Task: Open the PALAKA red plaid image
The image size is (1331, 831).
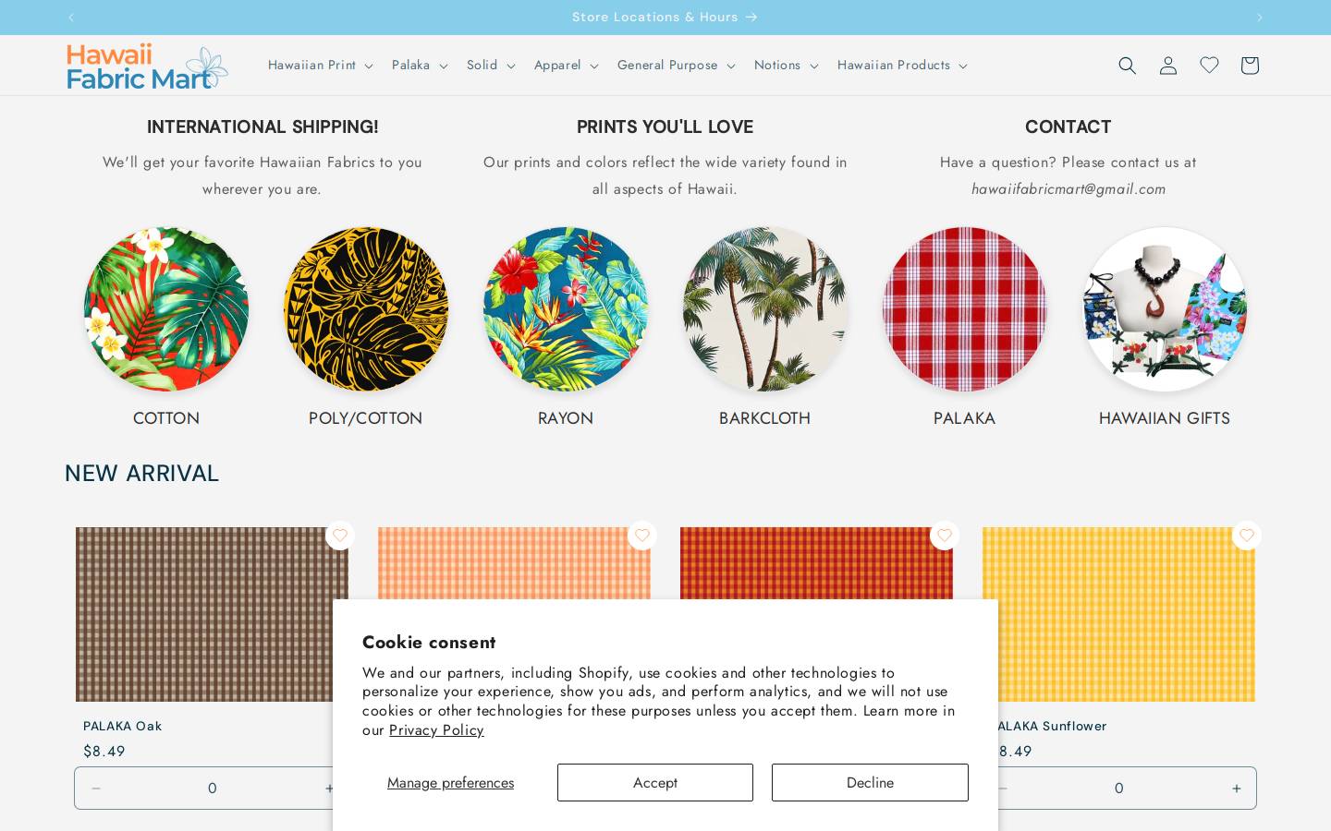Action: pos(965,309)
